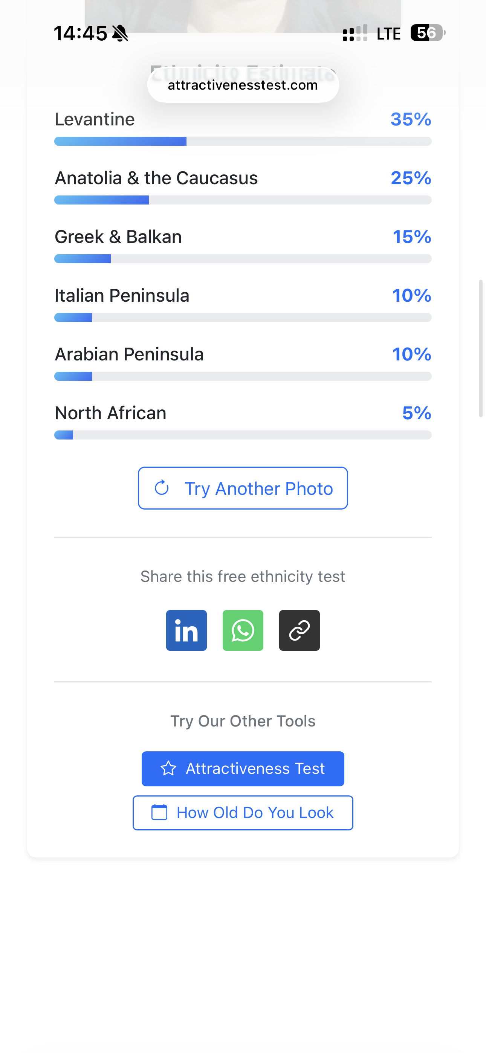This screenshot has height=1053, width=486.
Task: Tap the battery indicator in status bar
Action: coord(427,33)
